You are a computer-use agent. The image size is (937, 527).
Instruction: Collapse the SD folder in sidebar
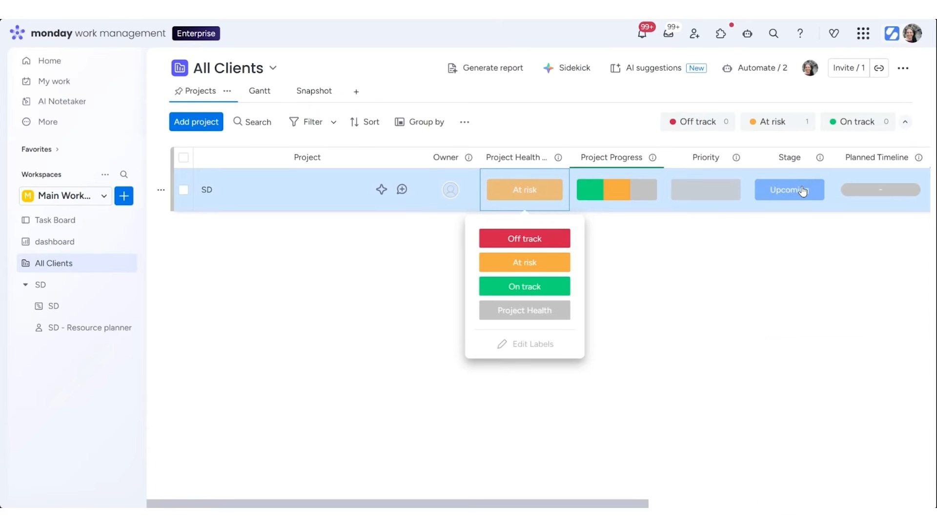[25, 284]
